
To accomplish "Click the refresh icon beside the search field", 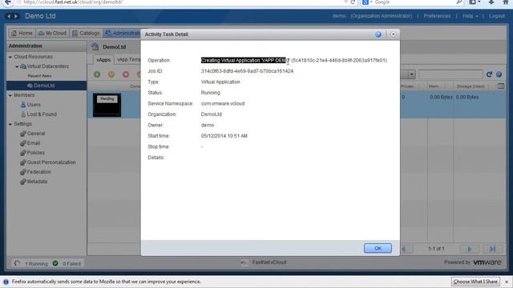I will 489,74.
